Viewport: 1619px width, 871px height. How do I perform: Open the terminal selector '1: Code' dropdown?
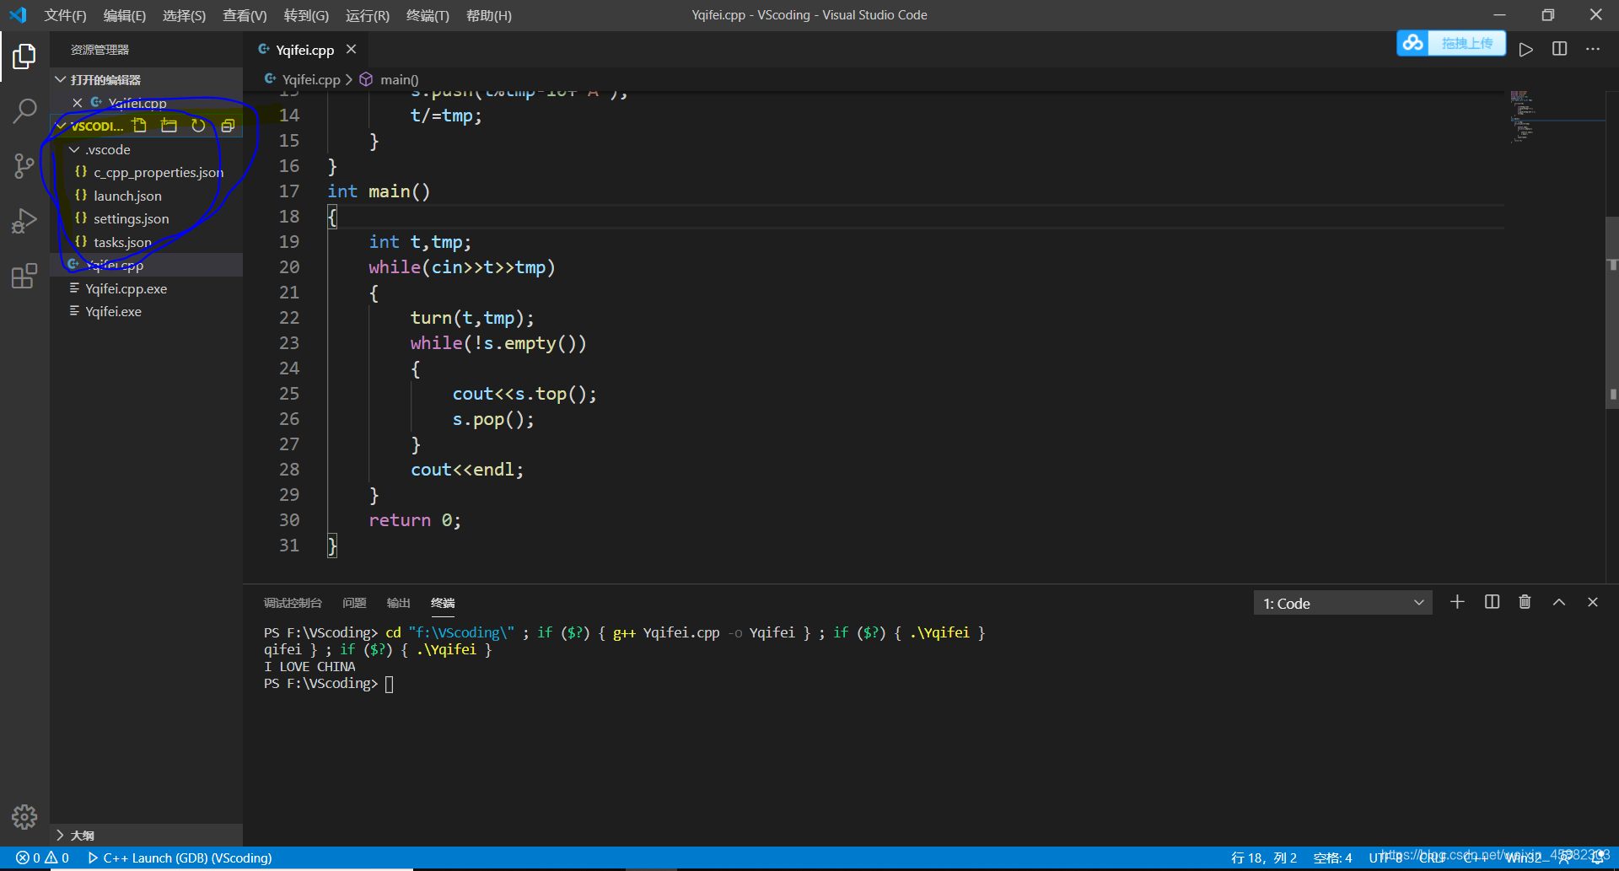point(1342,603)
